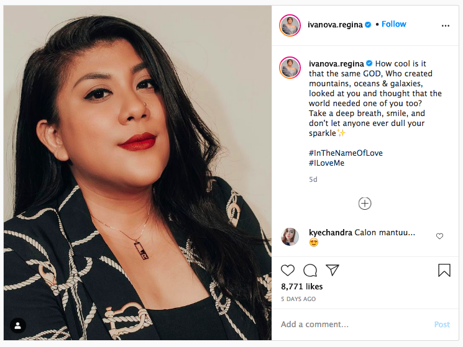Screen dimensions: 463x347
Task: Open more options three dots menu
Action: (x=445, y=26)
